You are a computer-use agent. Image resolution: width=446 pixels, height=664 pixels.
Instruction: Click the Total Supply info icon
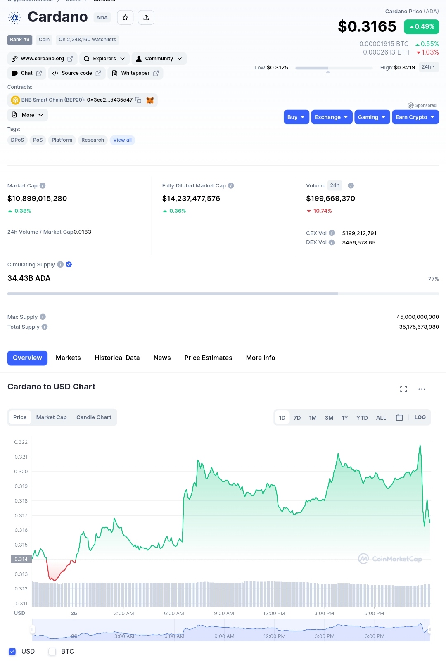[x=45, y=327]
